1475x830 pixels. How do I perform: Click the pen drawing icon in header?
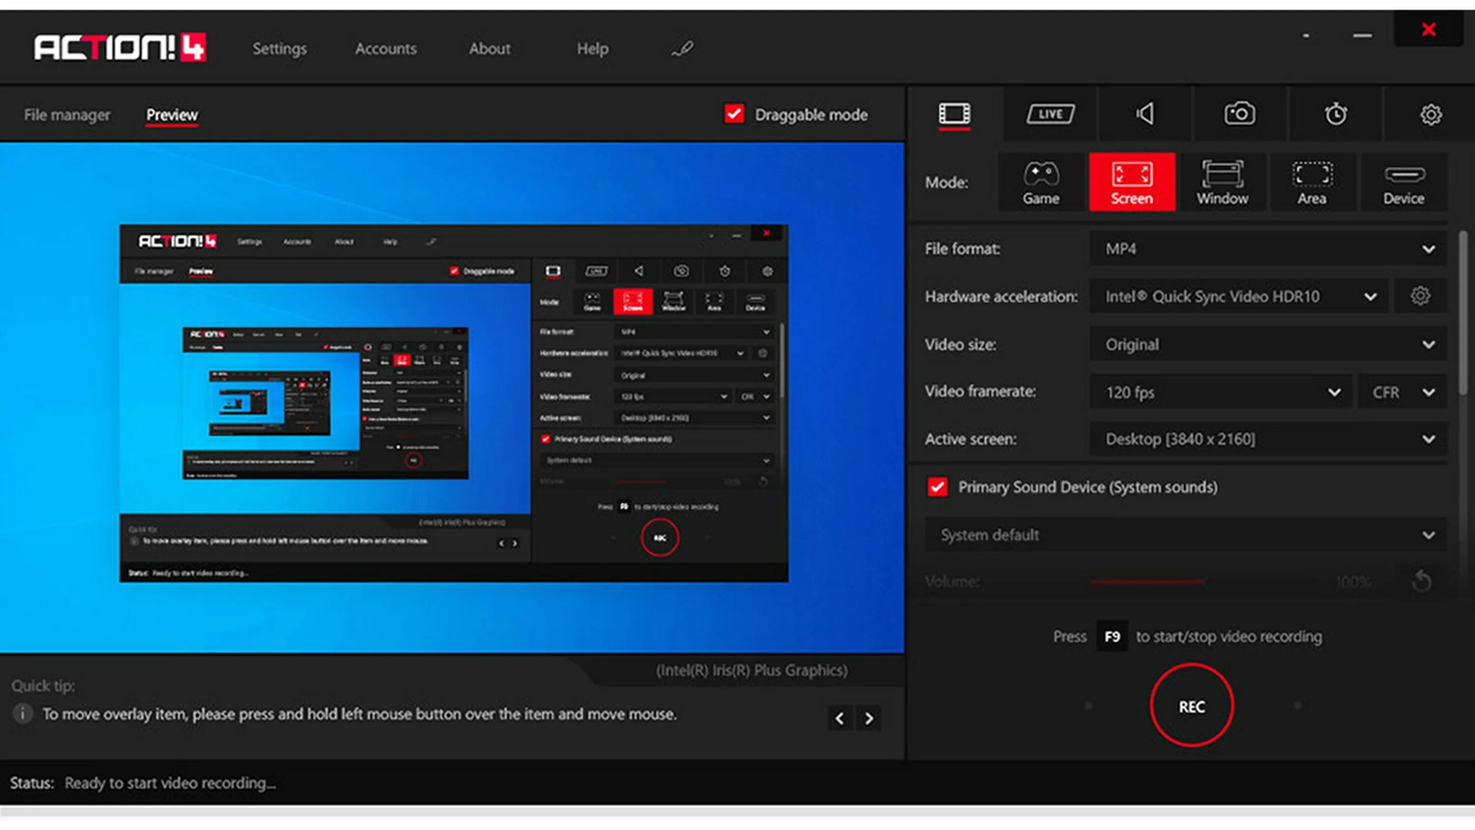tap(682, 49)
